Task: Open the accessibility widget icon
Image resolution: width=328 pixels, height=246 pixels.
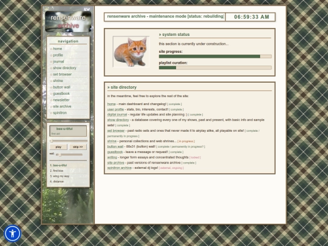Action: pyautogui.click(x=13, y=233)
